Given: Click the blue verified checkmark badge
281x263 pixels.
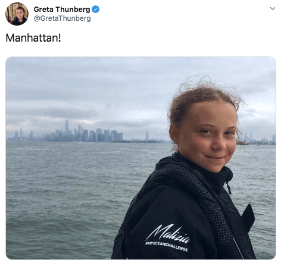Looking at the screenshot, I should click(95, 10).
